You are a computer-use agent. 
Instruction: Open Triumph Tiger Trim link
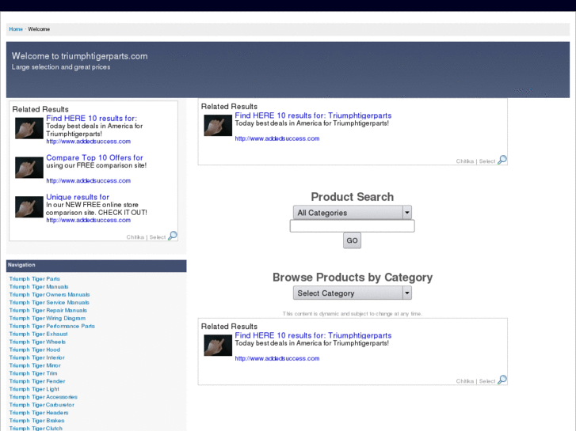click(33, 373)
